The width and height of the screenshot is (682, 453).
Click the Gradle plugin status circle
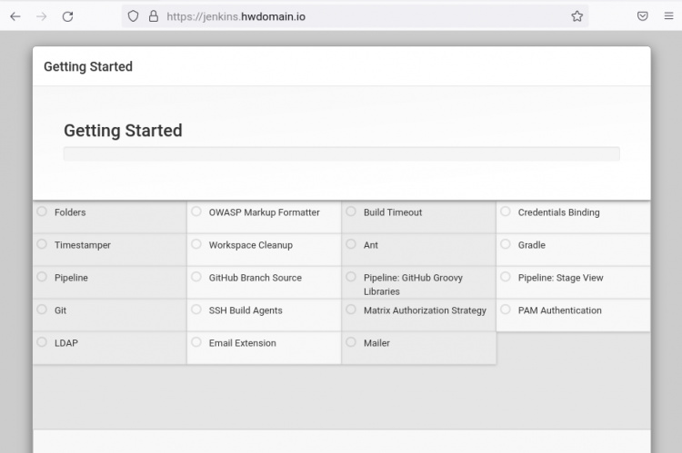pyautogui.click(x=506, y=244)
